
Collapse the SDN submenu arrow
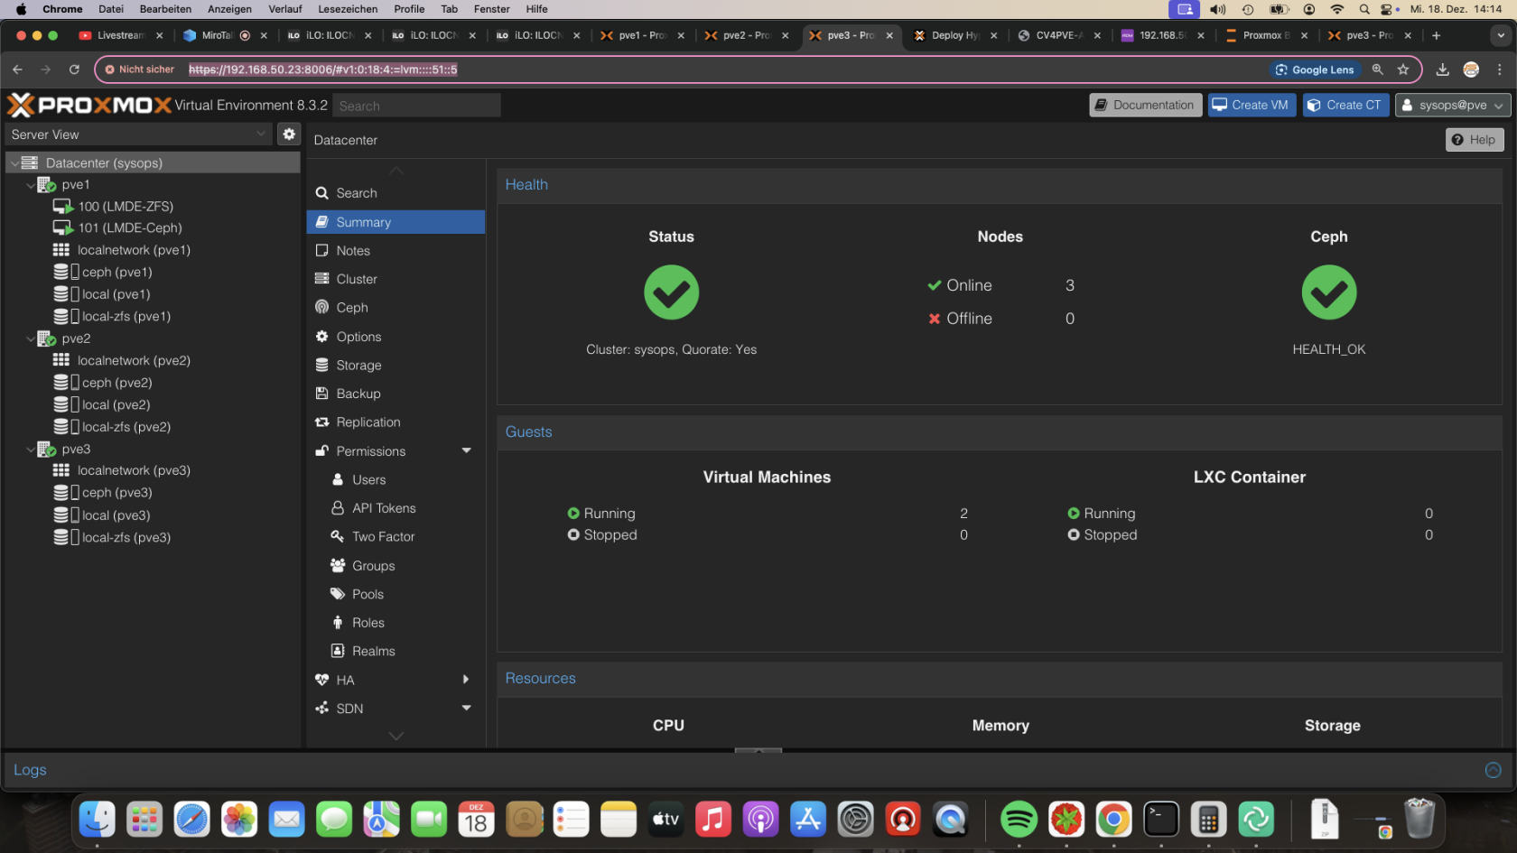tap(467, 709)
